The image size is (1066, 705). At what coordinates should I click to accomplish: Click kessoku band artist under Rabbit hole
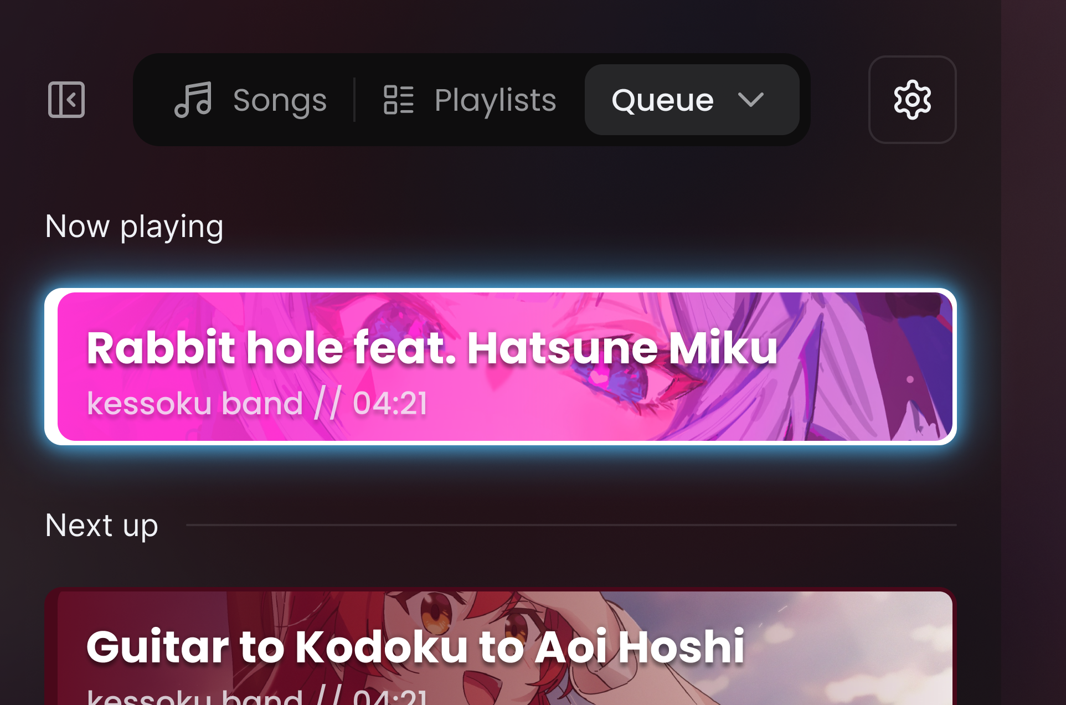[195, 403]
